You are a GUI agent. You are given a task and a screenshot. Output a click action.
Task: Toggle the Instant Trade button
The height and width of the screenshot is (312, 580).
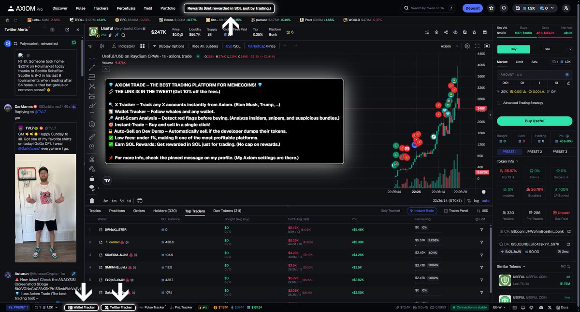coord(423,211)
